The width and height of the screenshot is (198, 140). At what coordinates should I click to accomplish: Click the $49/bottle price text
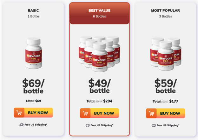coord(100,86)
